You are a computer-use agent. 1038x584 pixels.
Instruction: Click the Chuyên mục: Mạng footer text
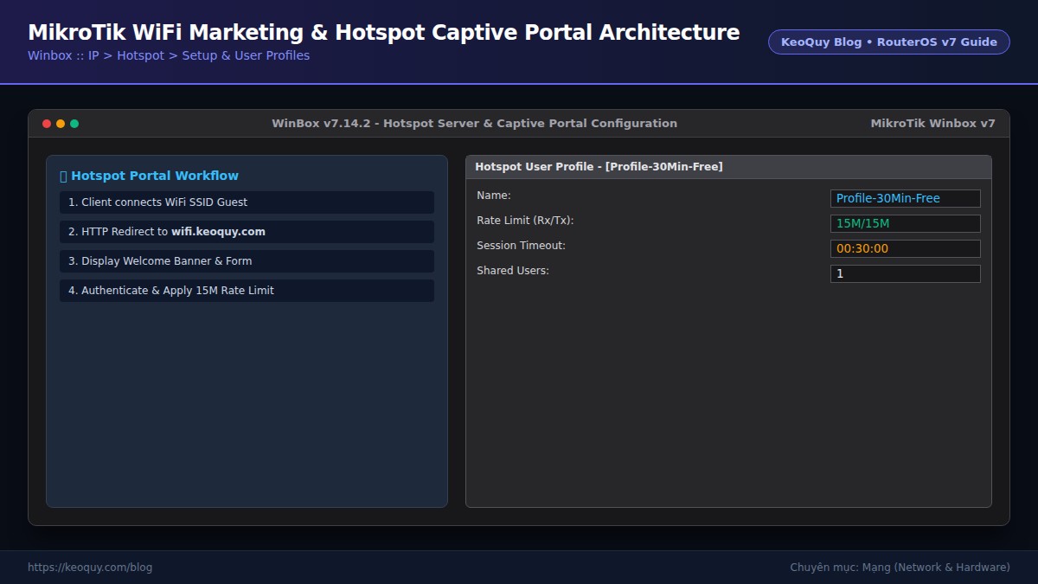pos(900,568)
